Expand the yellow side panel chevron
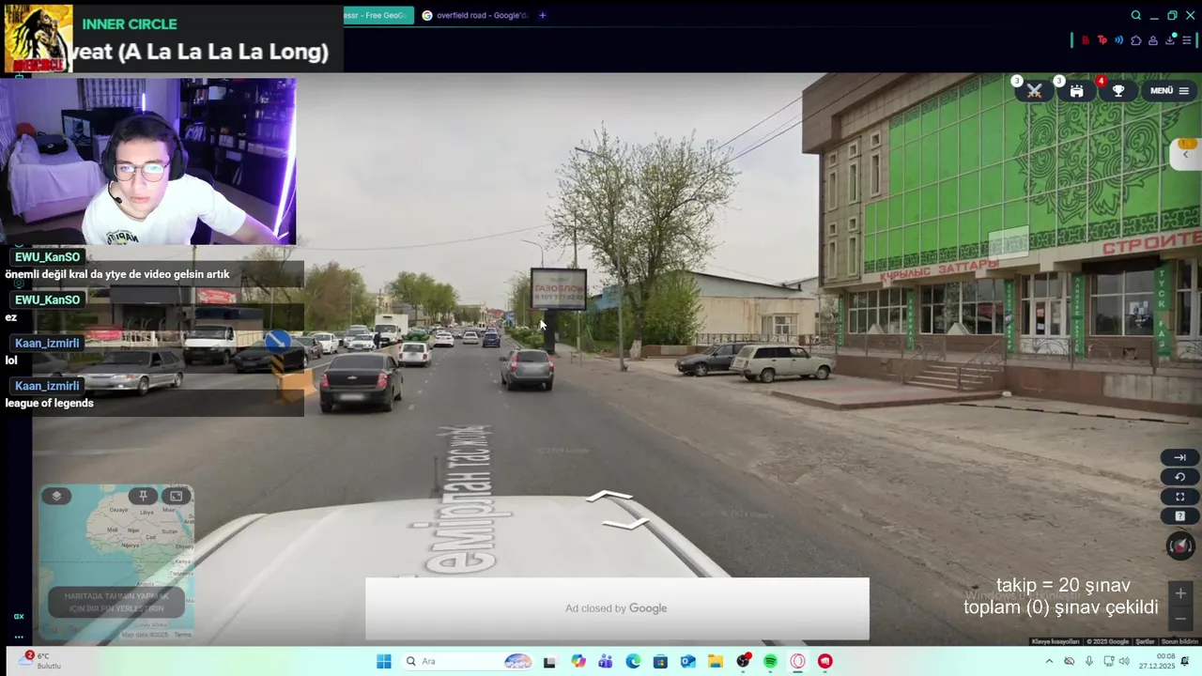The width and height of the screenshot is (1202, 676). [1185, 154]
